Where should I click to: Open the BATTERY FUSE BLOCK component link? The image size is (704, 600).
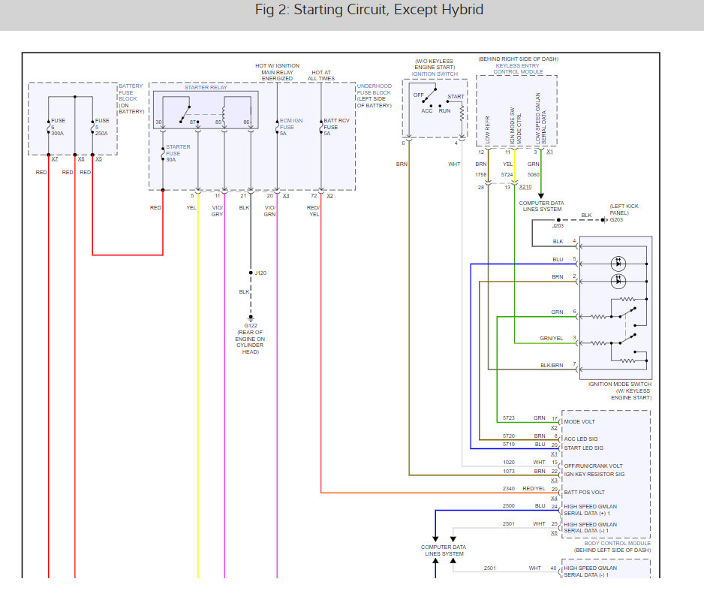[131, 92]
